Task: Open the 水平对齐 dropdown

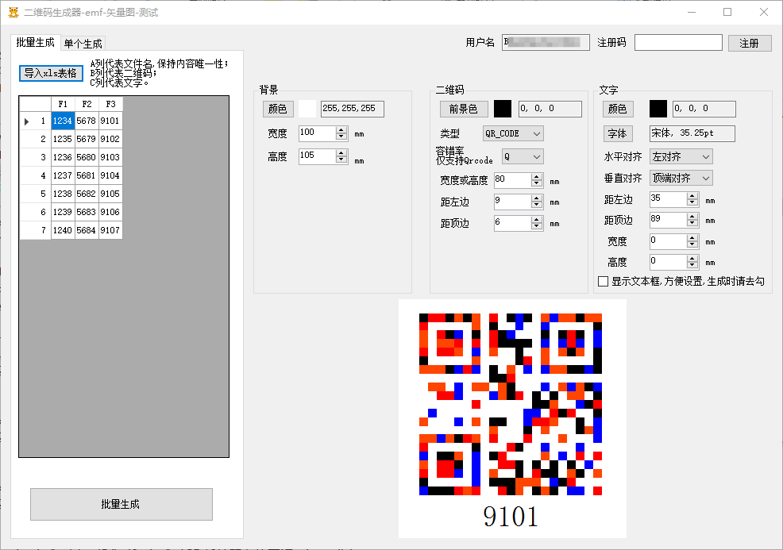Action: (x=681, y=156)
